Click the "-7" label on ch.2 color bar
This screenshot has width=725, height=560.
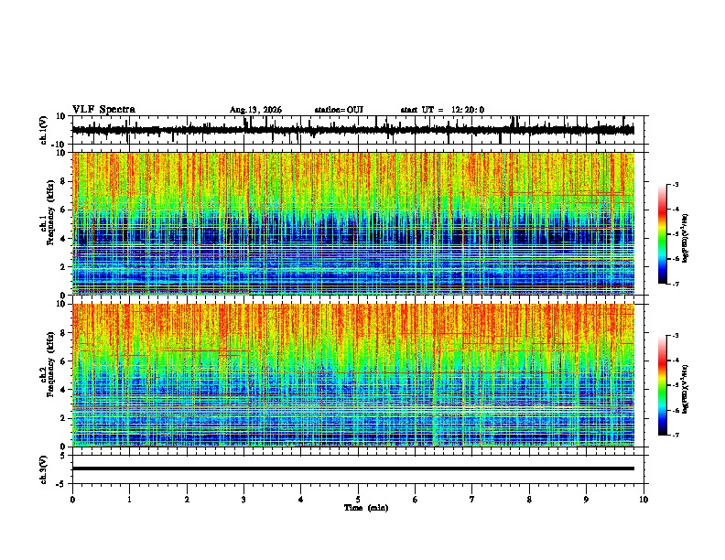click(675, 435)
